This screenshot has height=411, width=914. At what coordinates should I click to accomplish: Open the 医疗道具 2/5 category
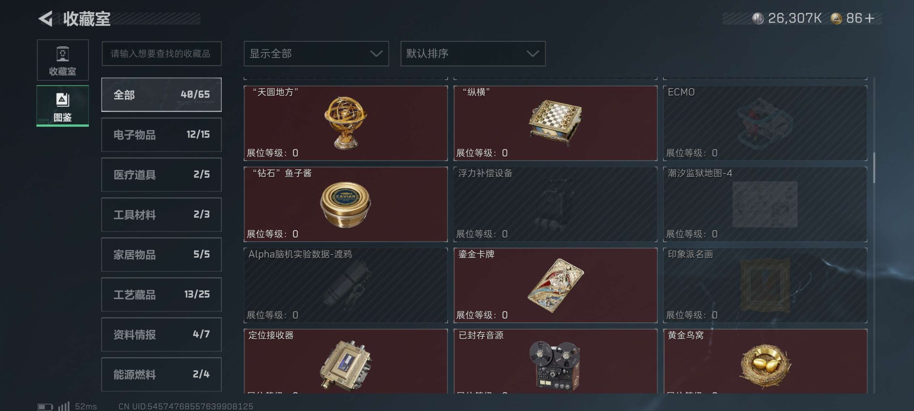[x=162, y=175]
